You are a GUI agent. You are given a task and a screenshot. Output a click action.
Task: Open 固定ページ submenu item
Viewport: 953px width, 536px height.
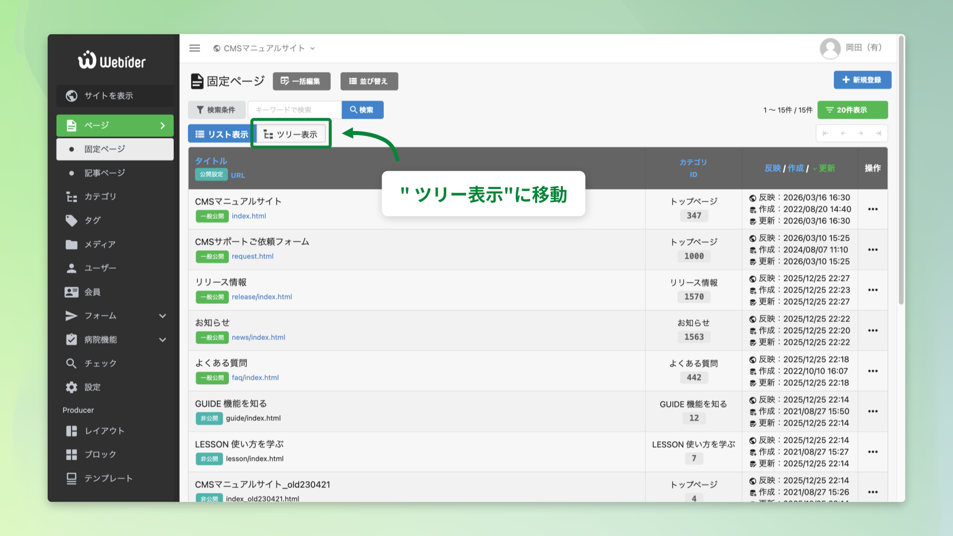pos(115,149)
